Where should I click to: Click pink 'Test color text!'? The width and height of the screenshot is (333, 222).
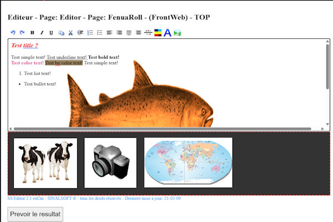27,63
